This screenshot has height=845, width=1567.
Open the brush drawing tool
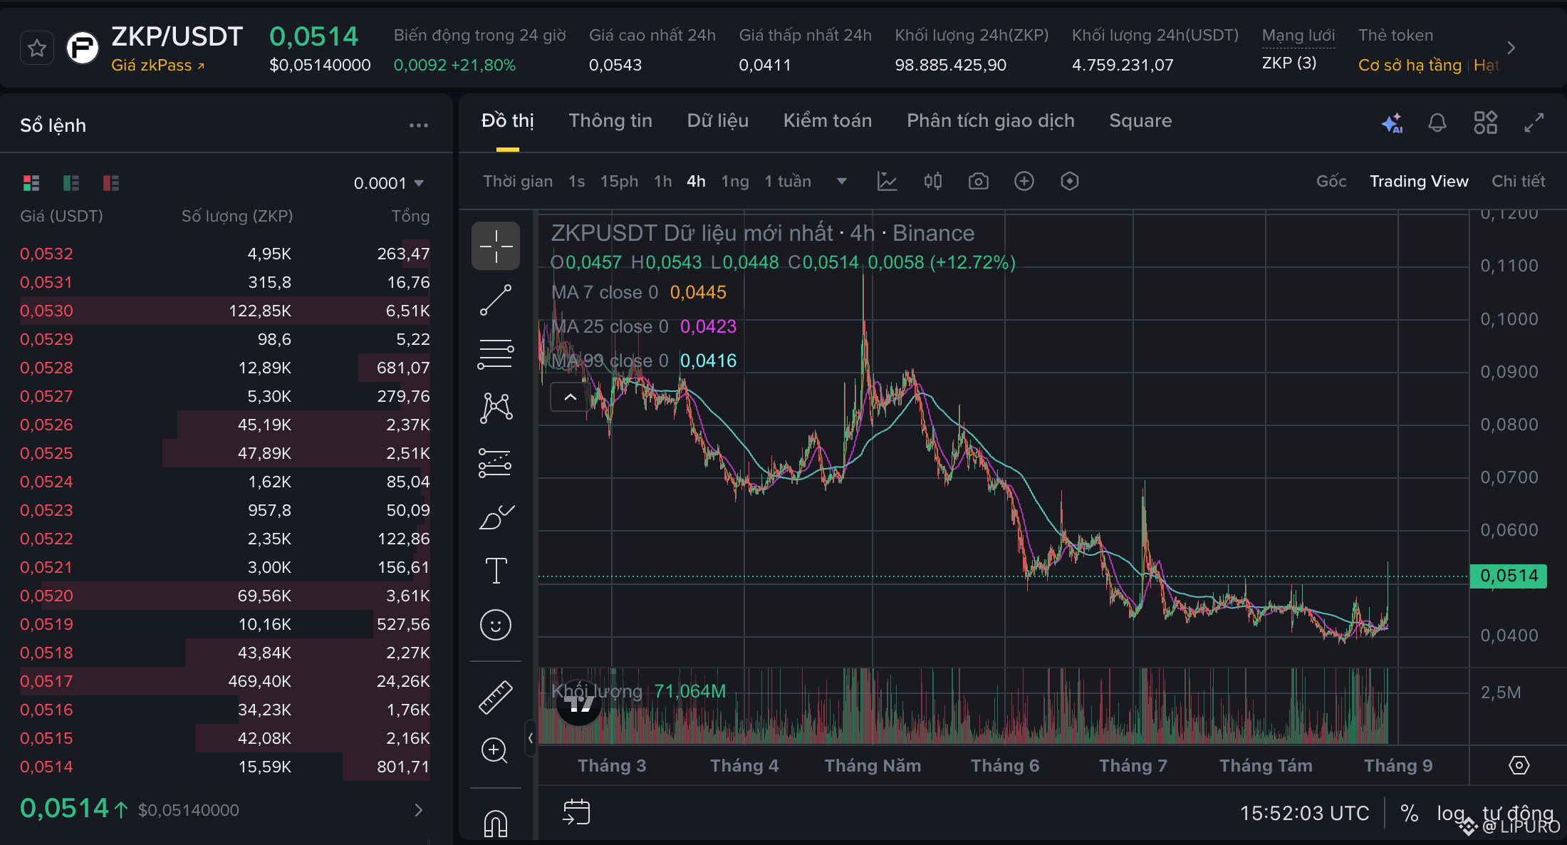[x=496, y=517]
